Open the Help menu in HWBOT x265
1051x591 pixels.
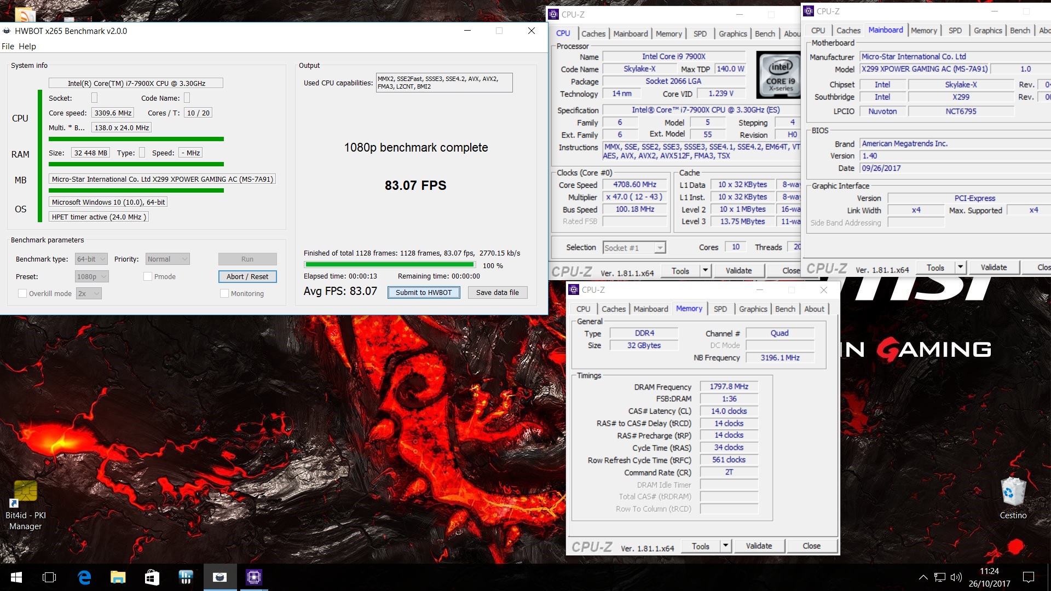click(x=27, y=47)
